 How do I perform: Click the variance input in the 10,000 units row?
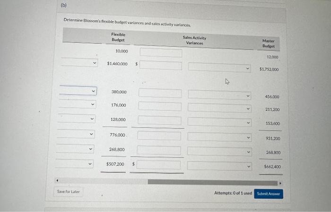161,53
